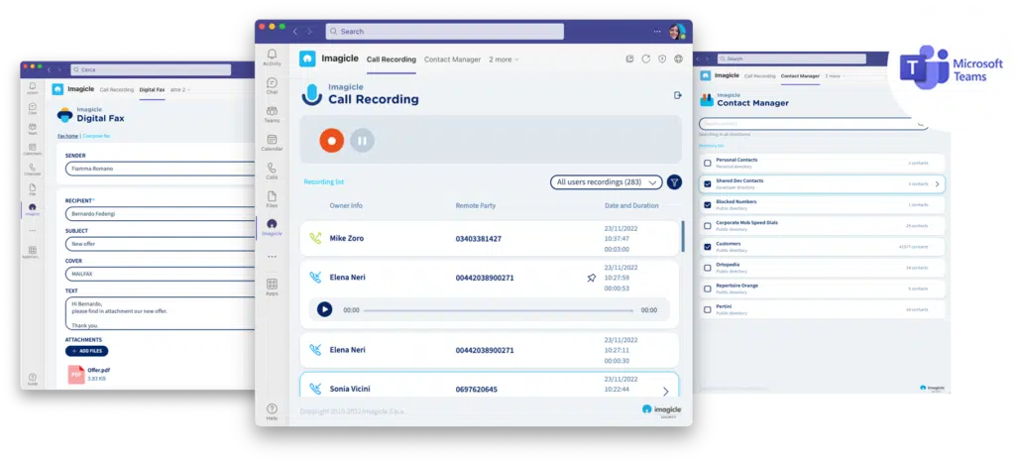
Task: Uncheck the Blocked Numbers checkbox
Action: point(707,204)
